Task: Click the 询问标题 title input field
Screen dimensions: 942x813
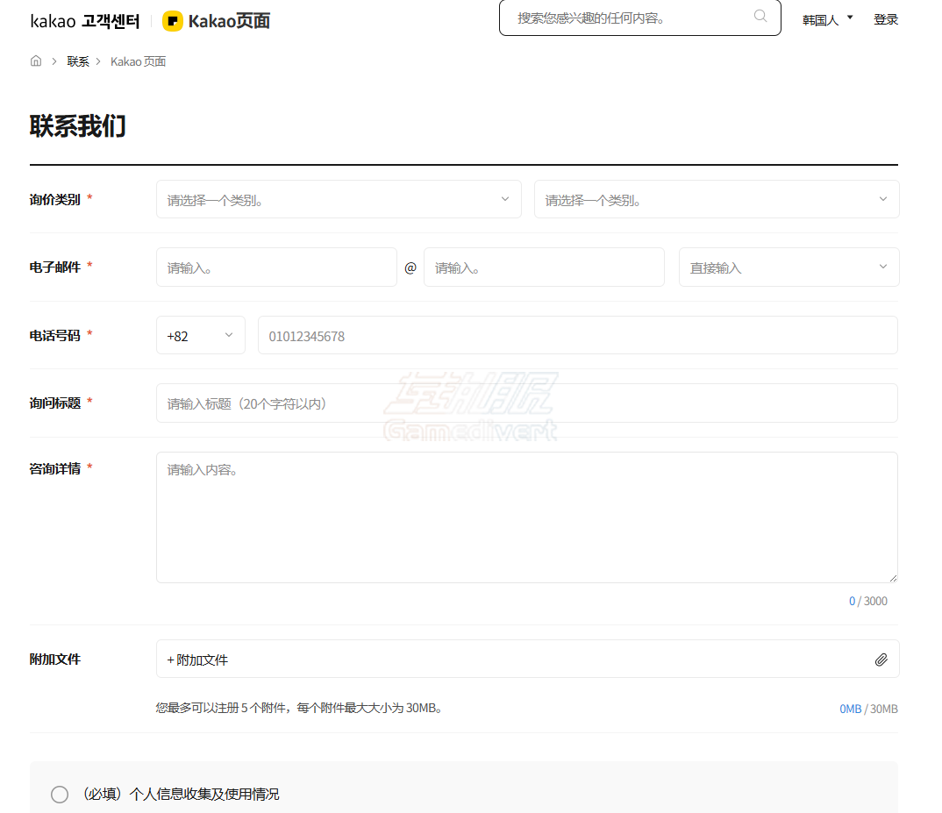Action: click(526, 403)
